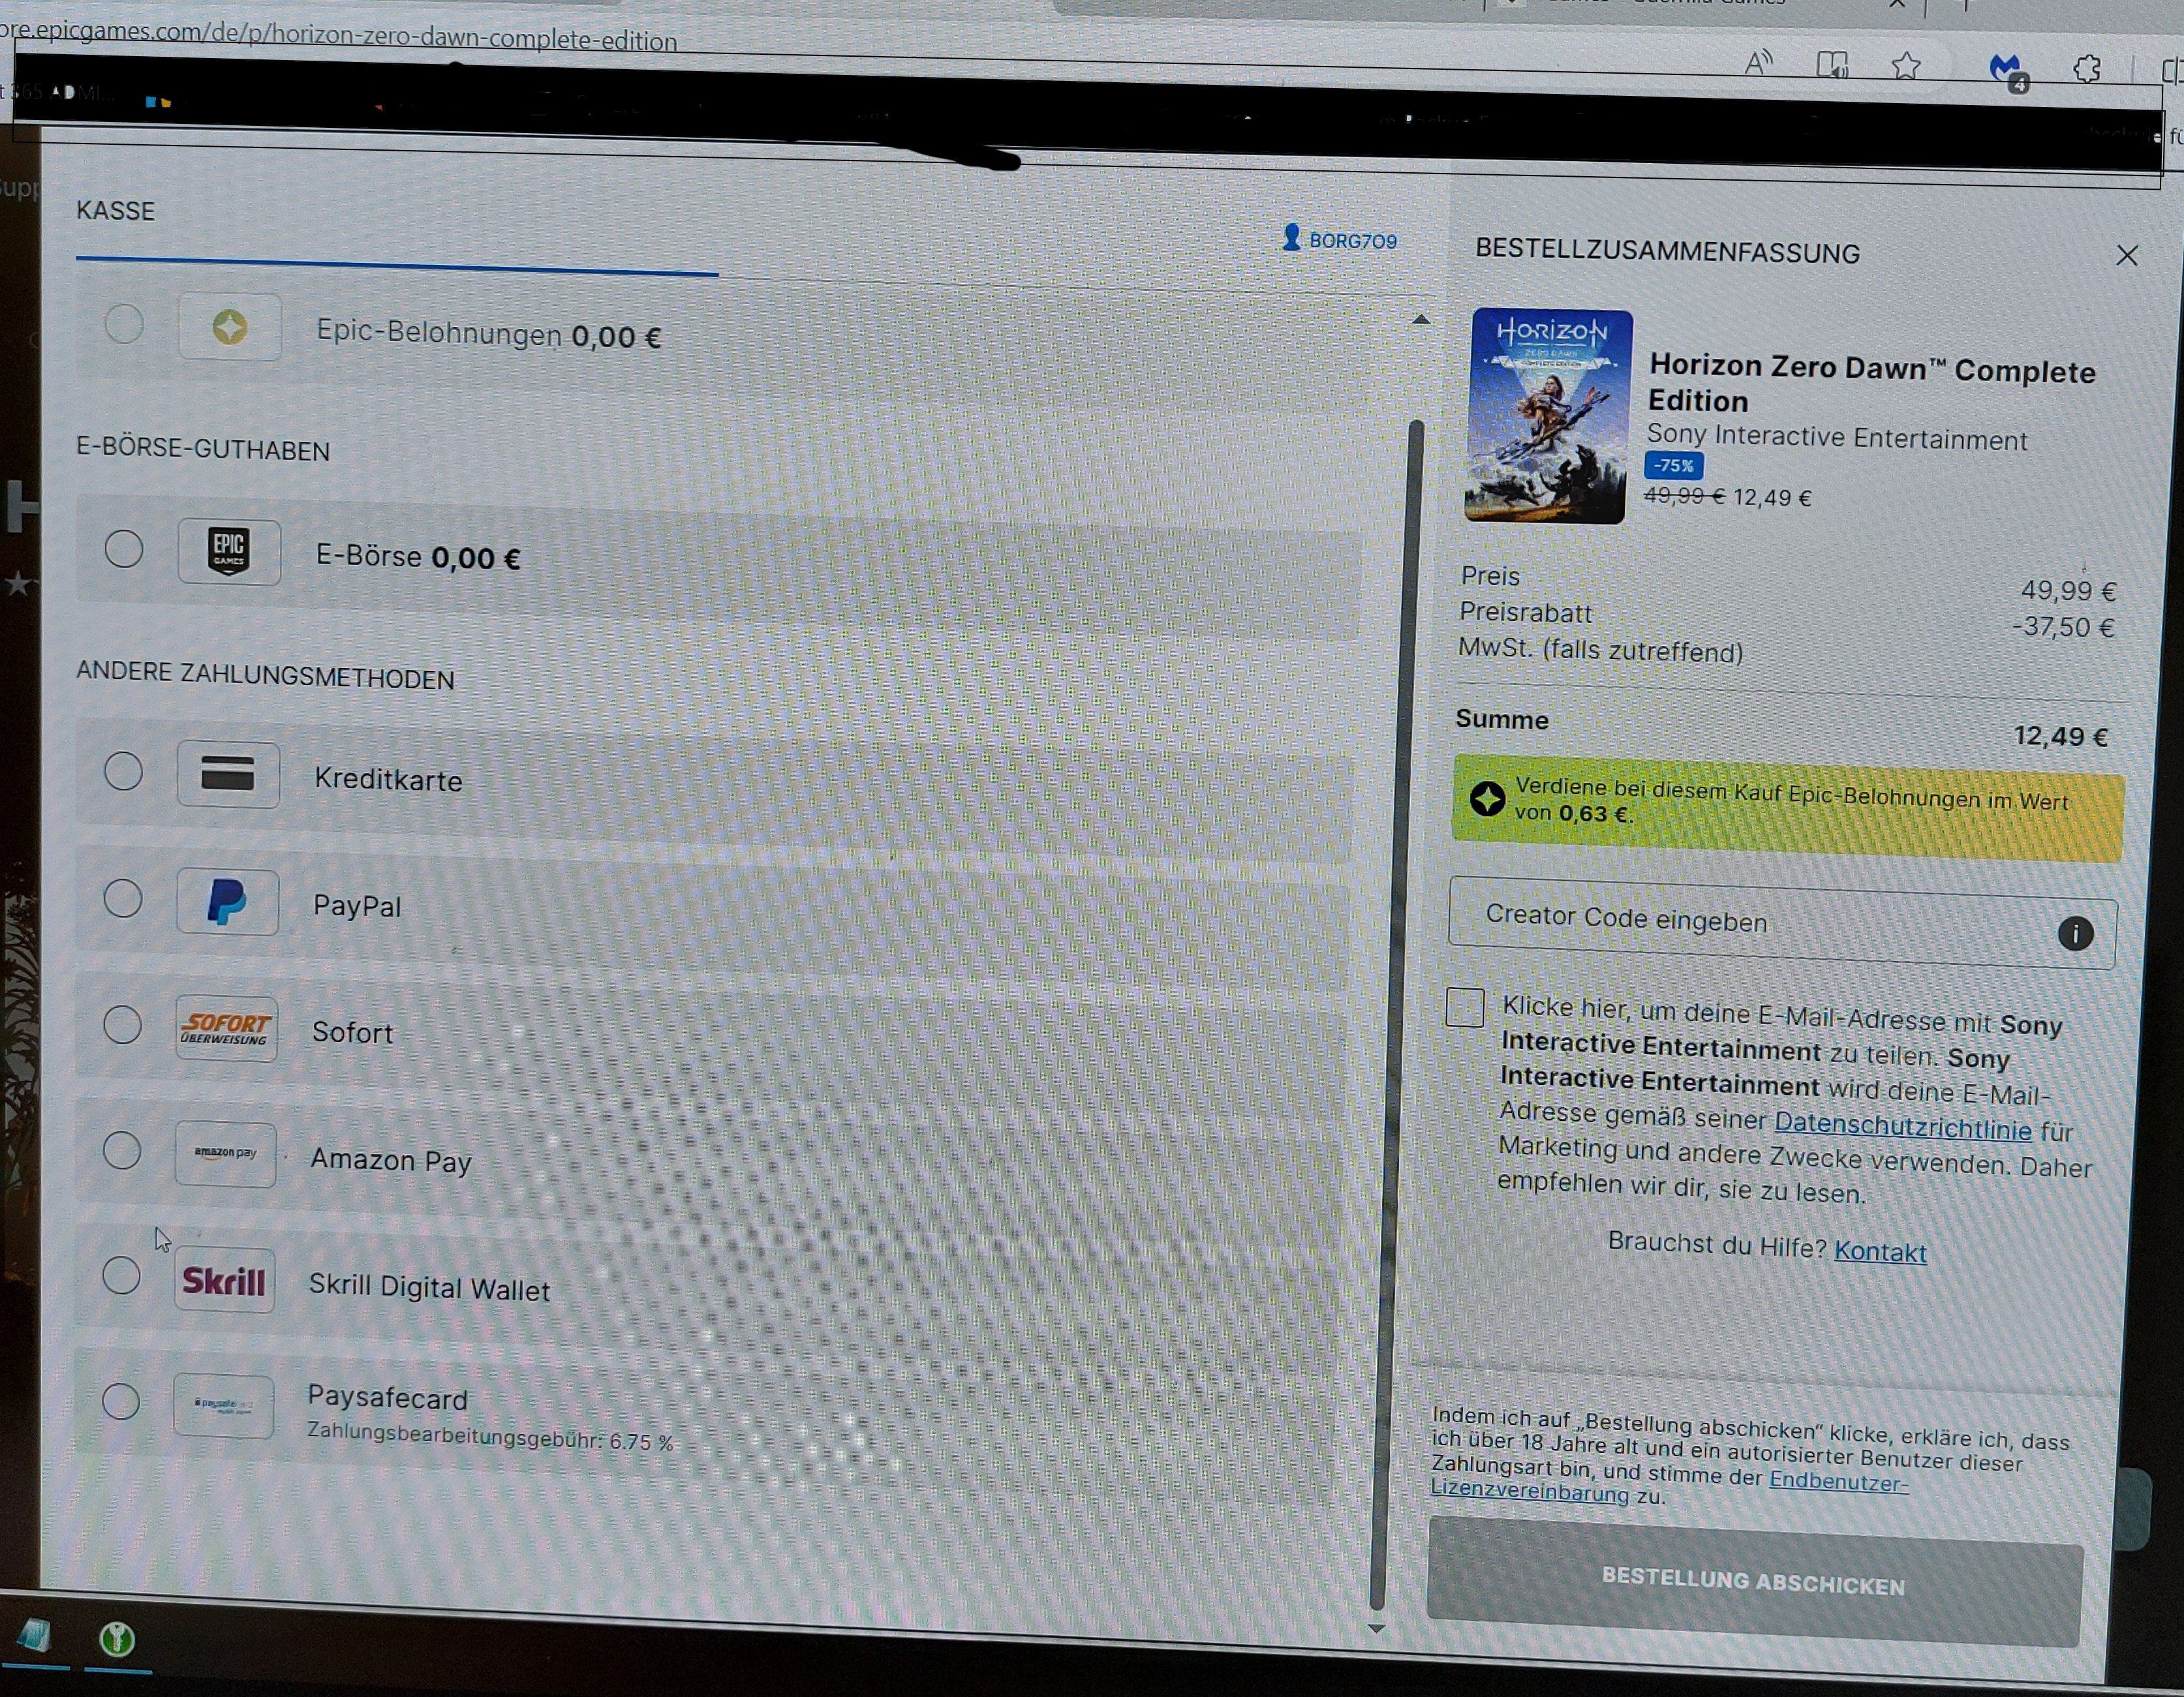Viewport: 2184px width, 1697px height.
Task: Click the Sofort Überweisung logo
Action: (226, 1028)
